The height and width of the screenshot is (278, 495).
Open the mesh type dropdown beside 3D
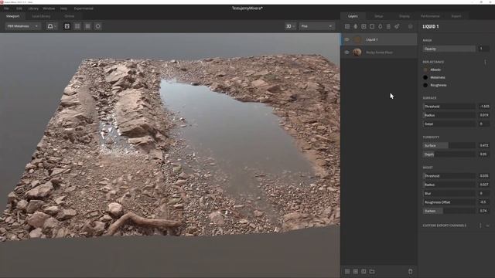coord(316,26)
